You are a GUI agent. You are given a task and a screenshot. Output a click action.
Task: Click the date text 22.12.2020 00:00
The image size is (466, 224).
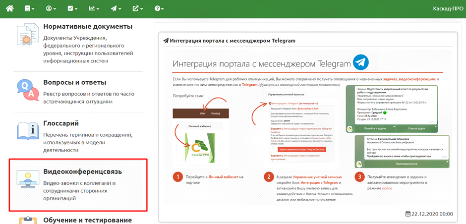click(x=432, y=214)
